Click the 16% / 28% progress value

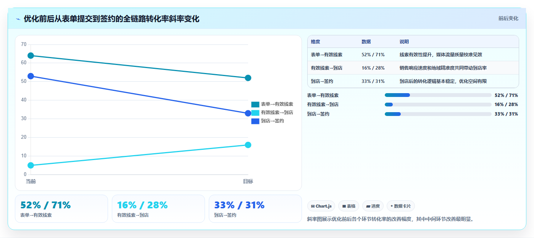506,105
